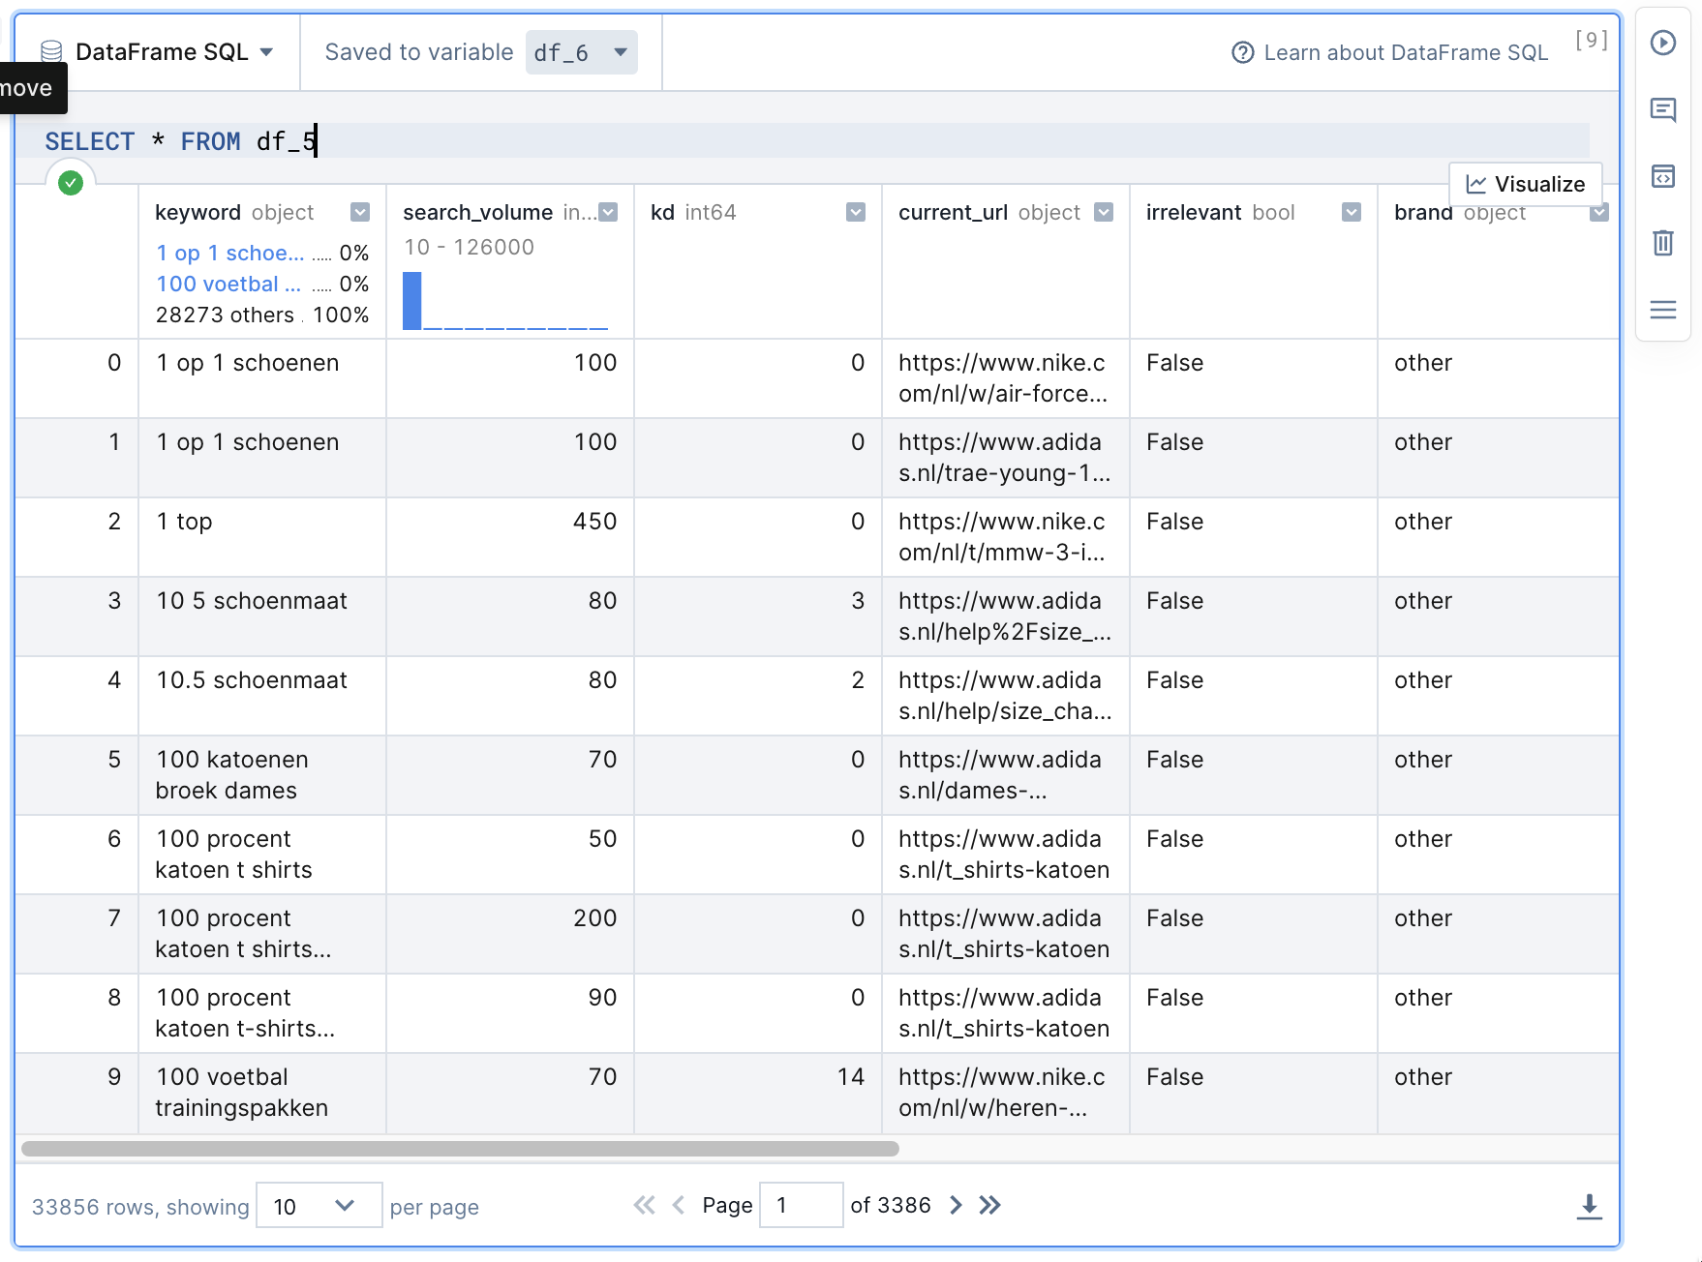Click the '28273 others' summary text
This screenshot has height=1262, width=1702.
225,315
